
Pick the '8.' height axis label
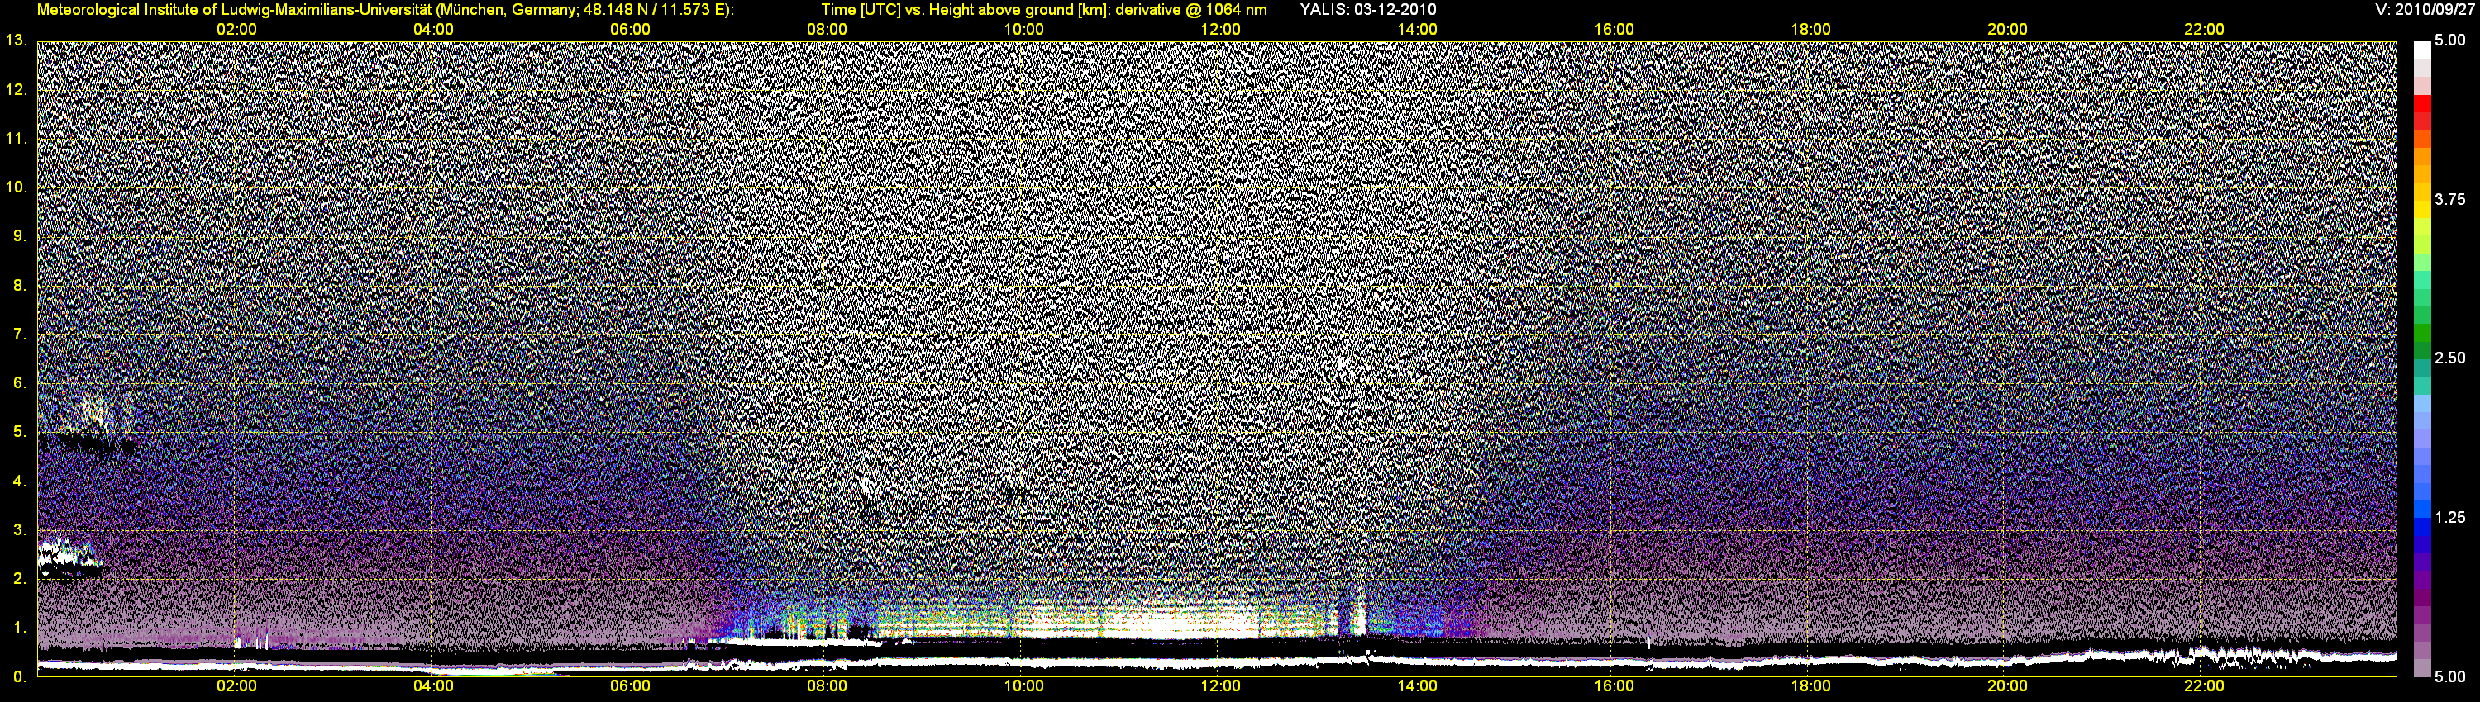click(19, 285)
